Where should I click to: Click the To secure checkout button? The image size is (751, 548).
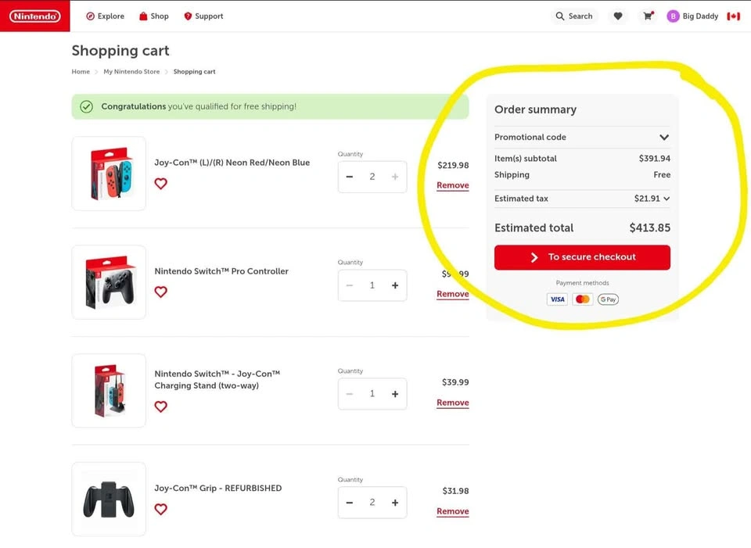point(582,257)
